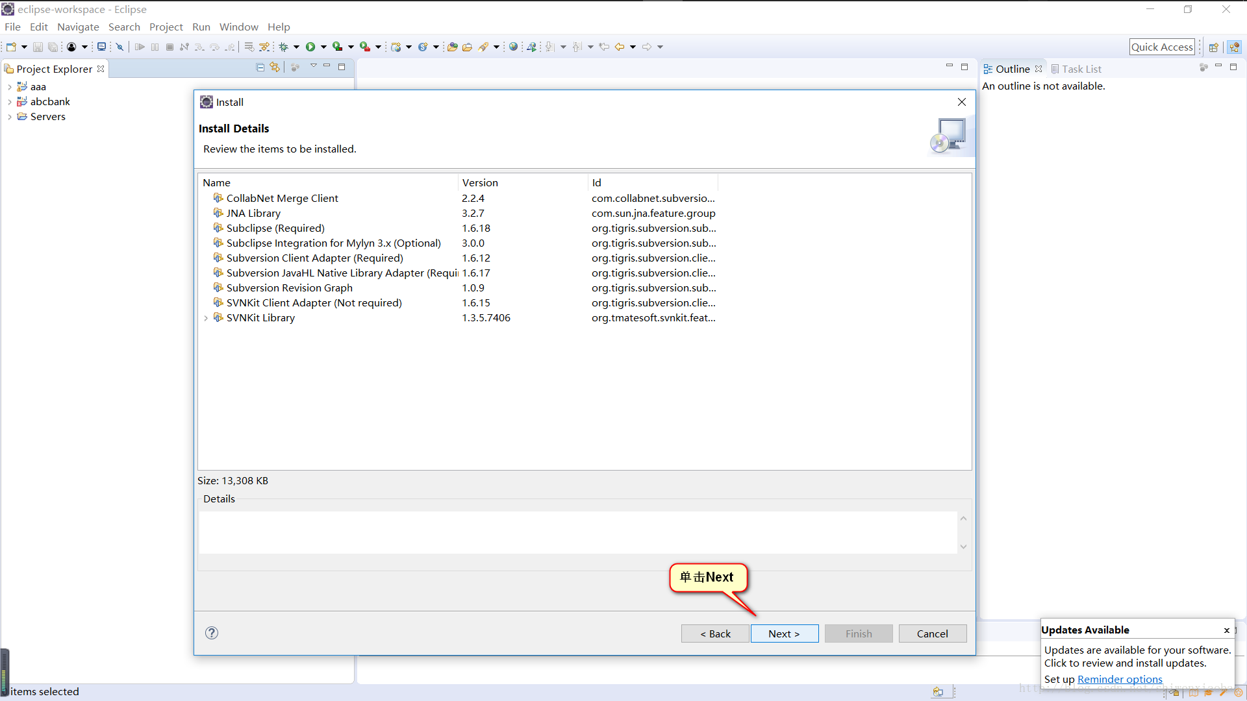Click the Cancel button

pyautogui.click(x=933, y=633)
